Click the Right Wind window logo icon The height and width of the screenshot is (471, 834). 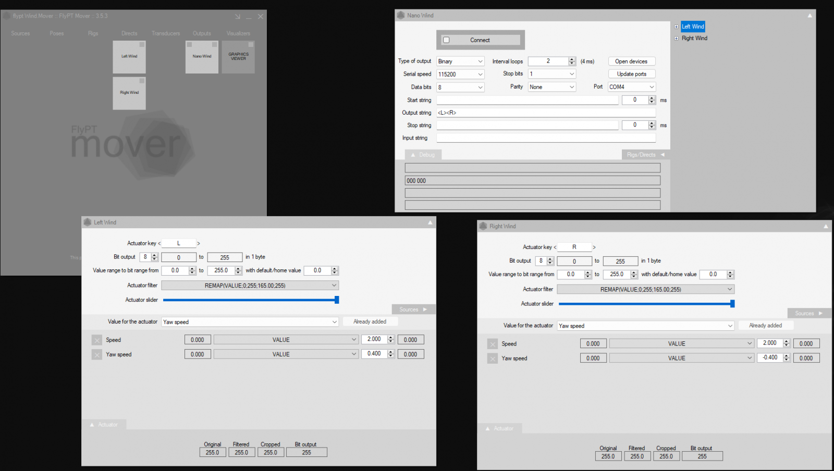click(x=483, y=226)
